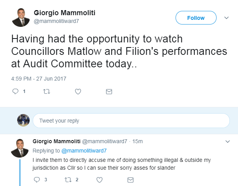
Task: Open the 15m timestamp on reply
Action: (137, 141)
